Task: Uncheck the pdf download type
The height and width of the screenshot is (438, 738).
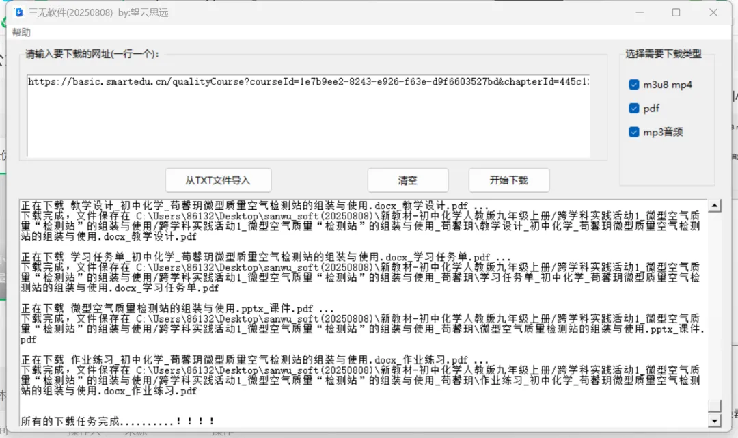Action: click(633, 109)
